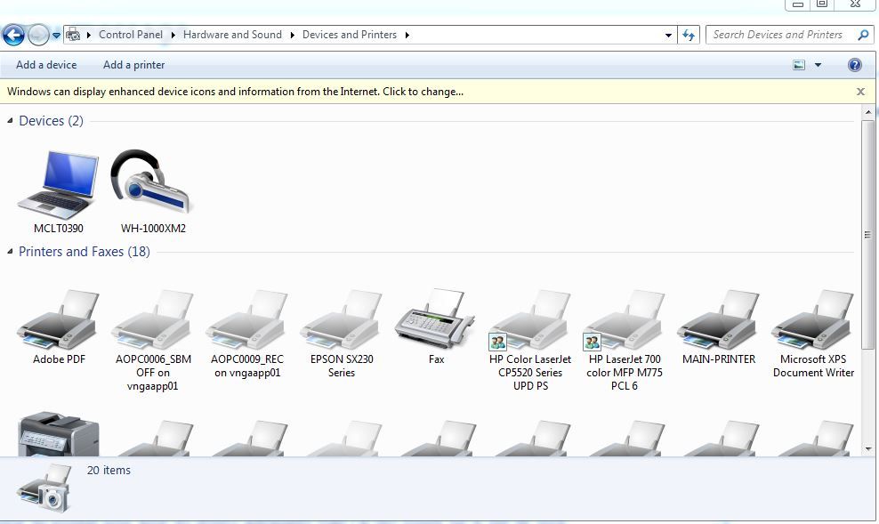
Task: Select the MAIN-PRINTER icon
Action: [719, 320]
